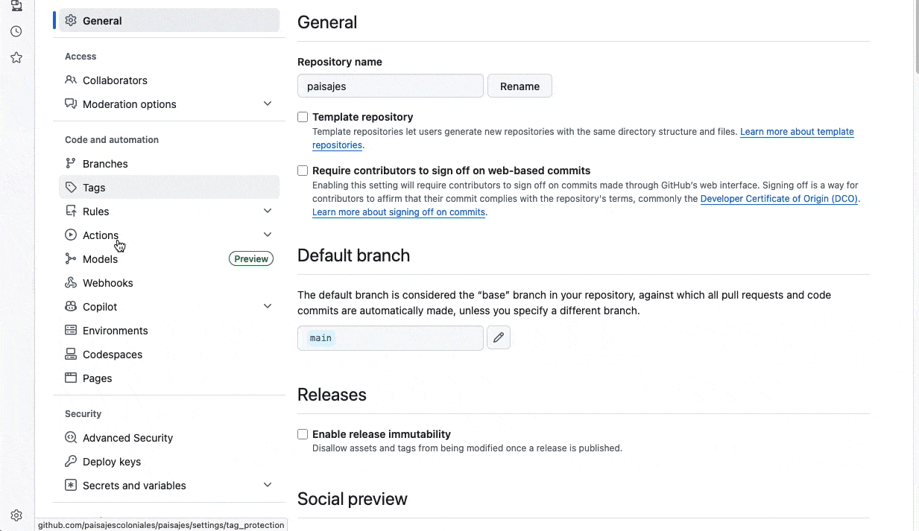The image size is (919, 531).
Task: Click the Codespaces sidebar icon
Action: [71, 354]
